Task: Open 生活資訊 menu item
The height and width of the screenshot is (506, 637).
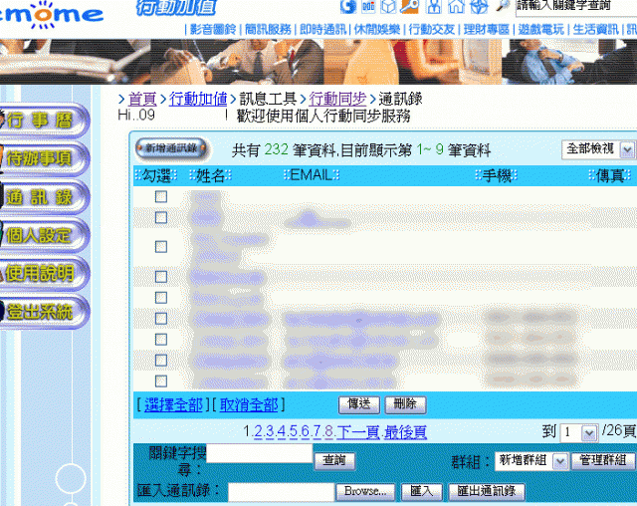Action: point(596,29)
